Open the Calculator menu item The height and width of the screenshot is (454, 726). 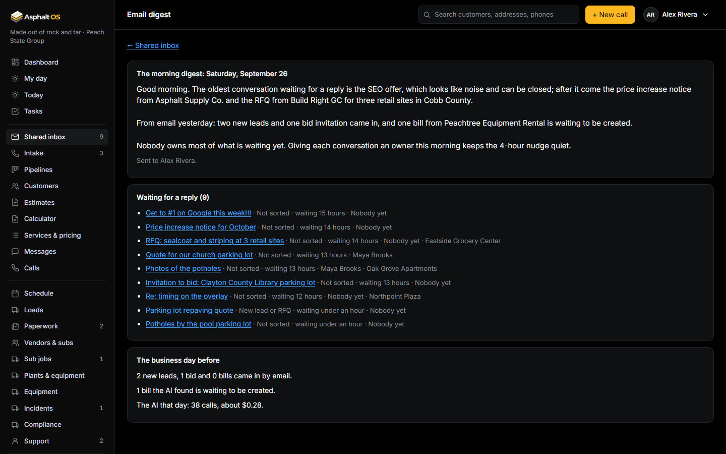point(57,219)
